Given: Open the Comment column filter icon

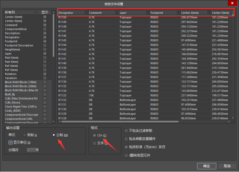Looking at the screenshot, I should coord(117,13).
